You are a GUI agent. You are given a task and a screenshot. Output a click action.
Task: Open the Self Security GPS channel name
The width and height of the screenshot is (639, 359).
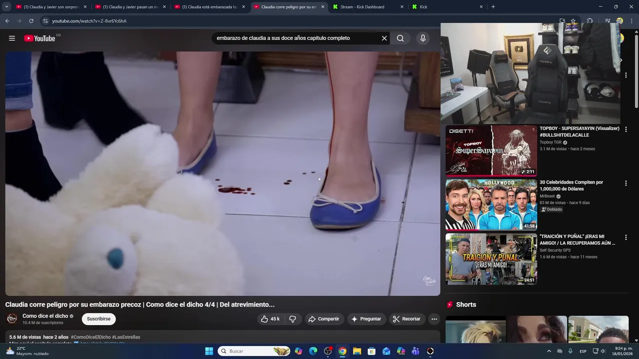tap(555, 250)
